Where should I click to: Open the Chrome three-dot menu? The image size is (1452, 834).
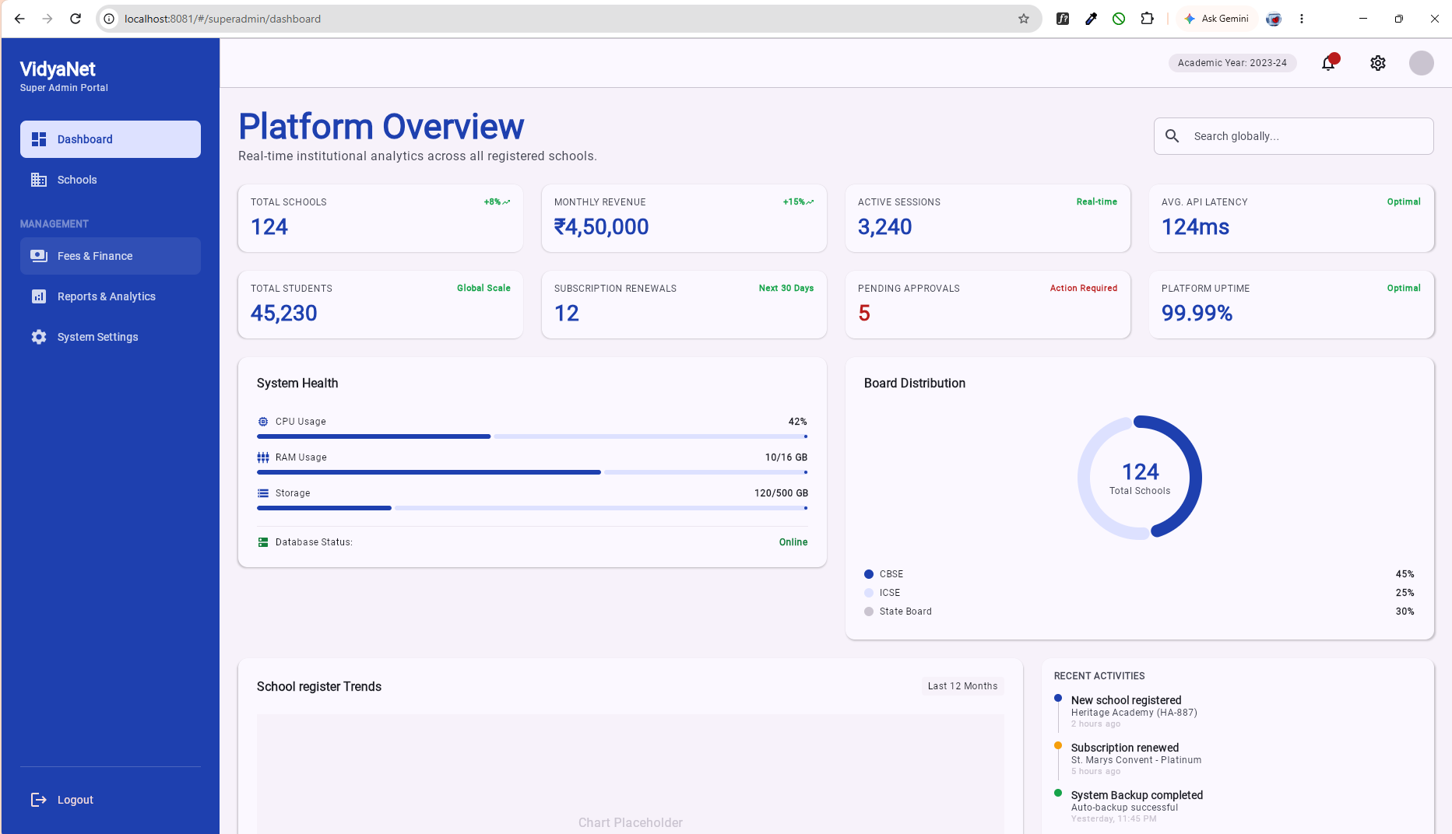tap(1302, 19)
